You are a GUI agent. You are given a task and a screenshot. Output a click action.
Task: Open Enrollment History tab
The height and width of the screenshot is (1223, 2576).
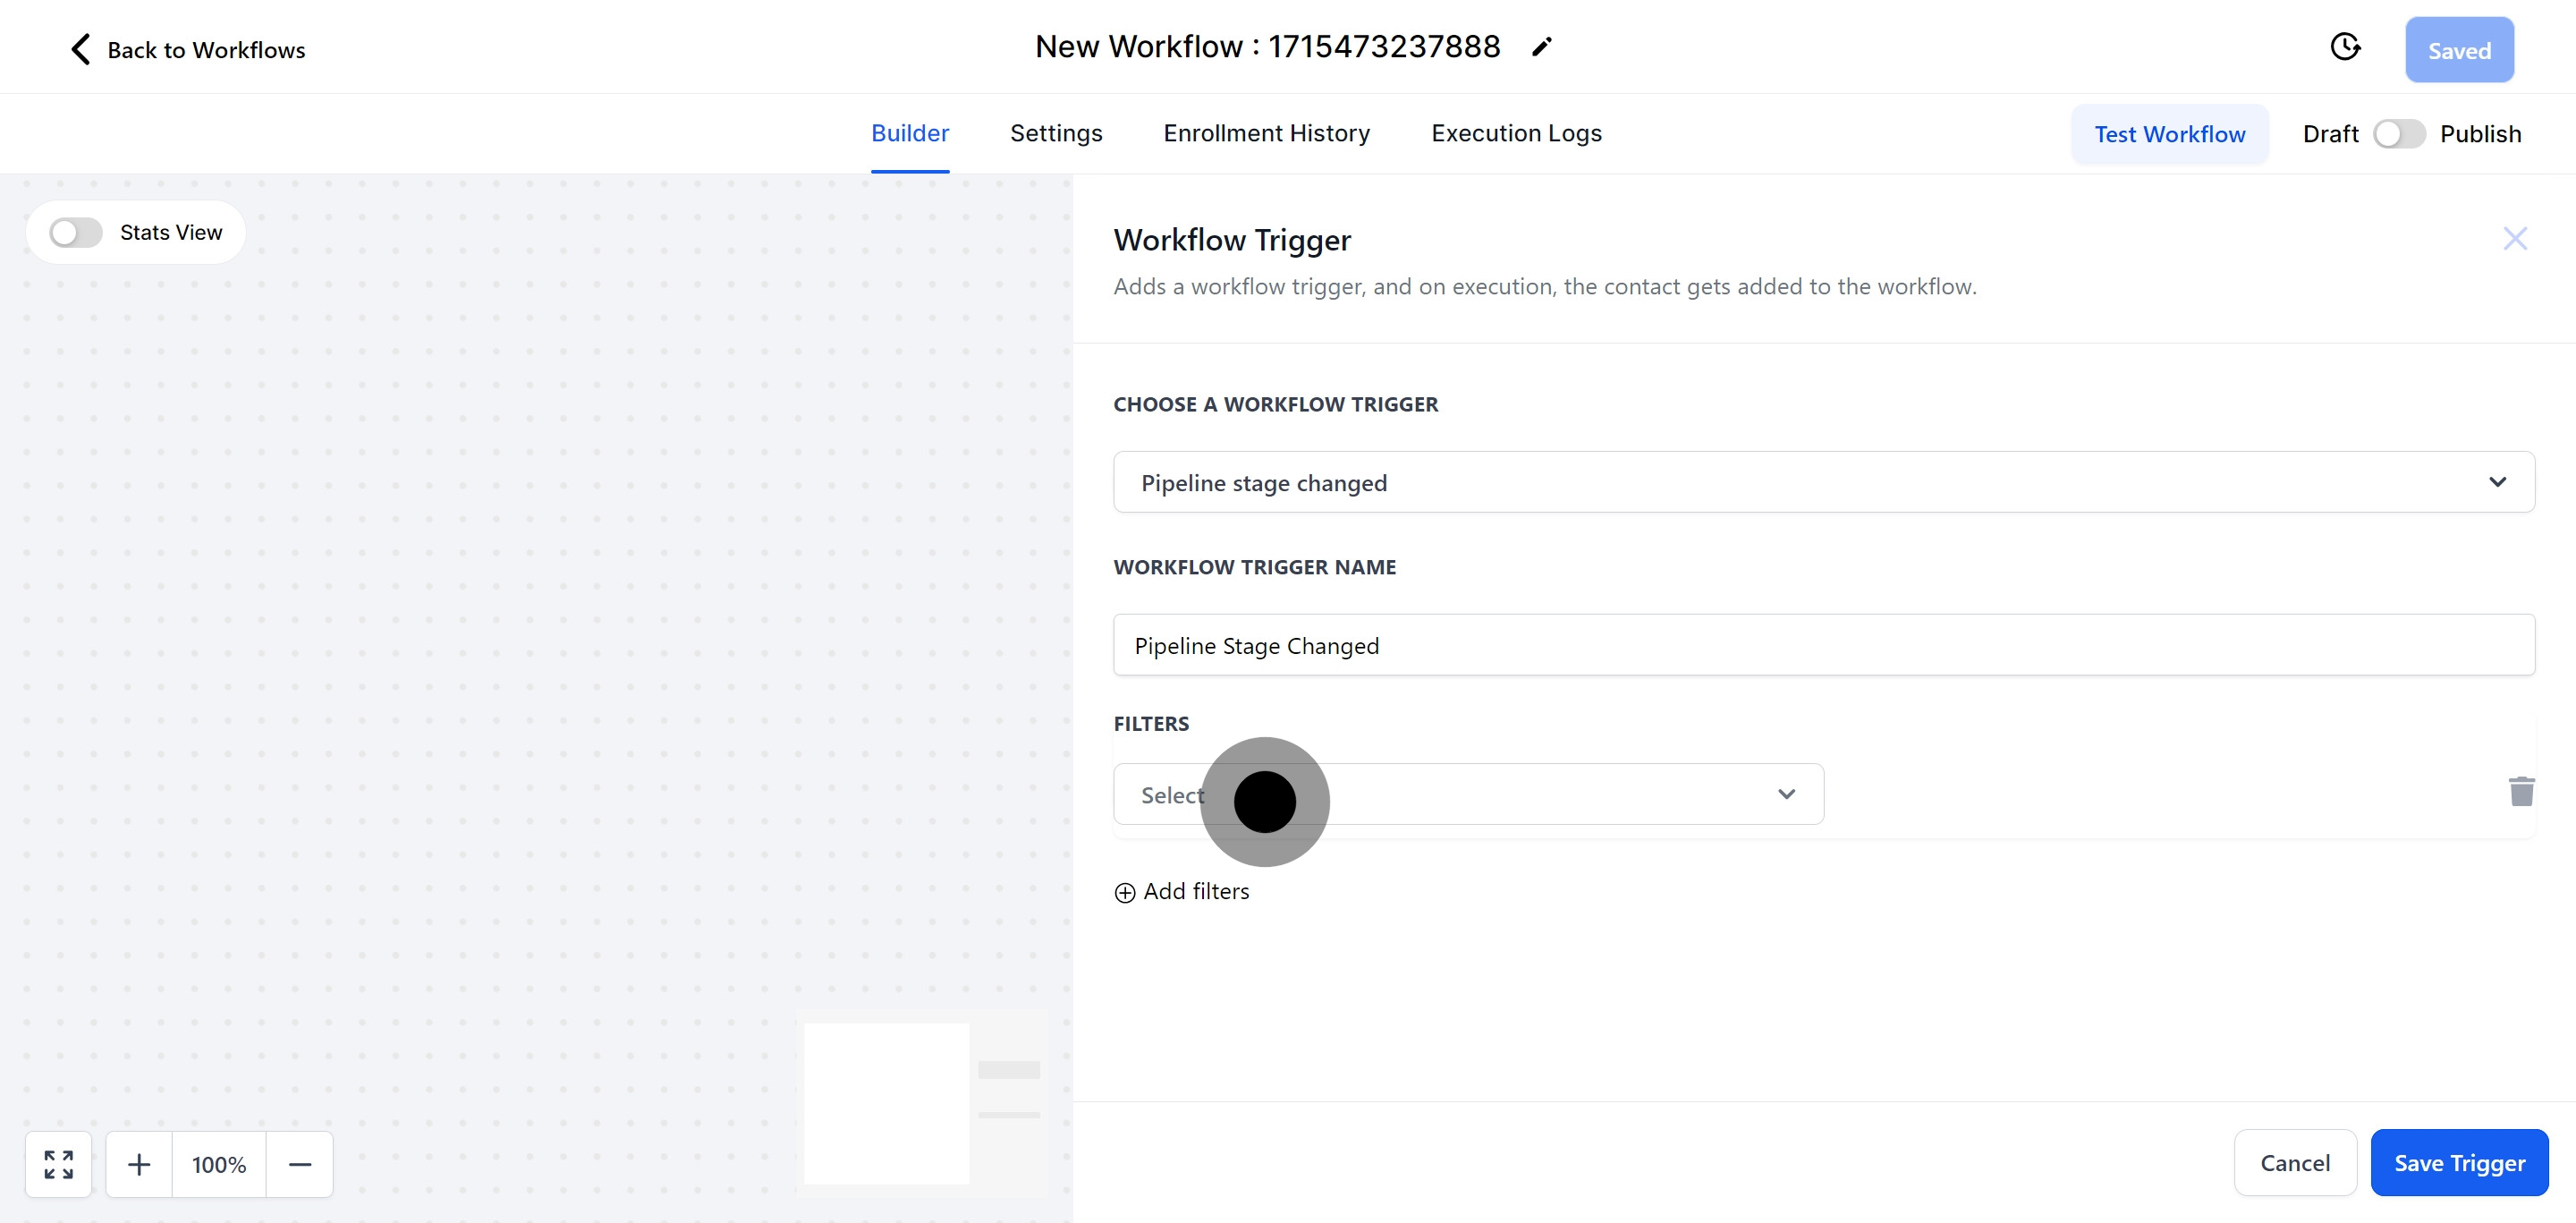[1266, 134]
